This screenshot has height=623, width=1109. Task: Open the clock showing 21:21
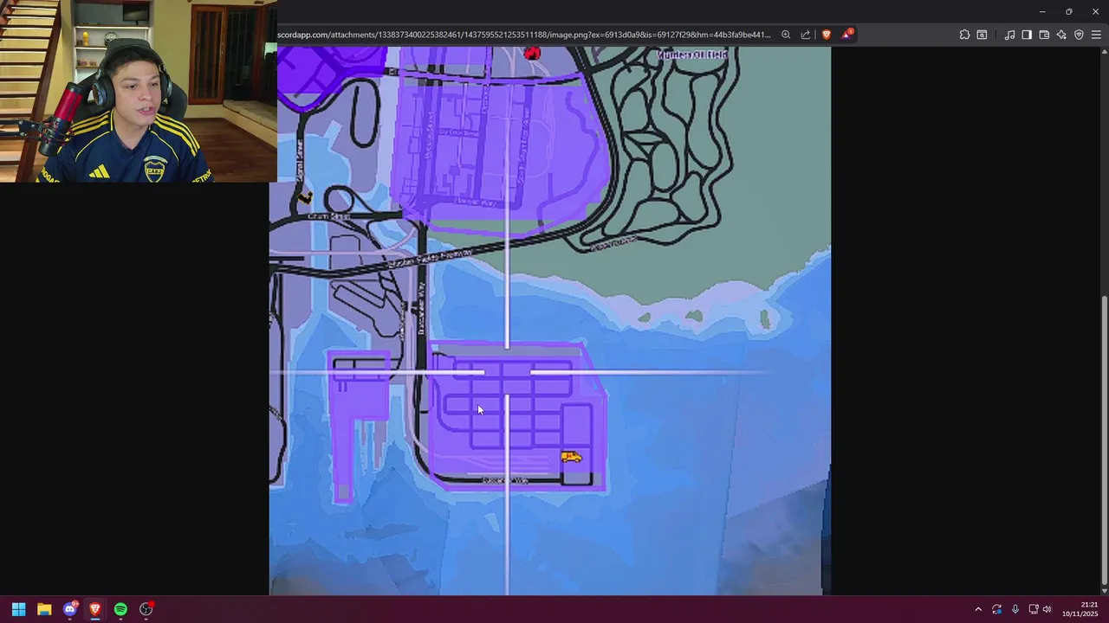pos(1080,609)
